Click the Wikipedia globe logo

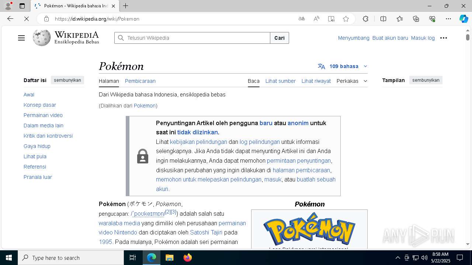click(41, 38)
